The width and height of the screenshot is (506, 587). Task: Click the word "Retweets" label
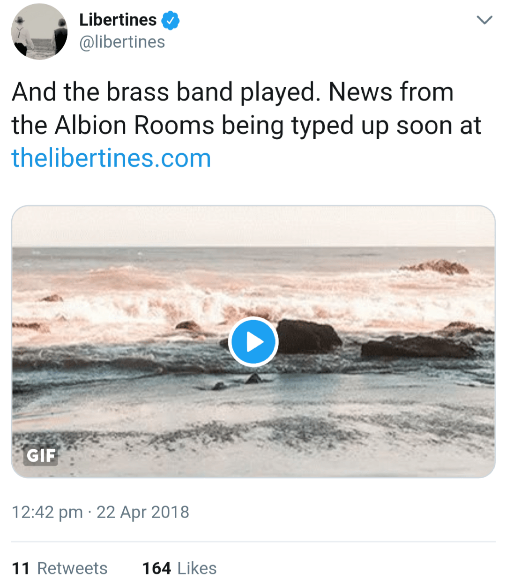pyautogui.click(x=72, y=568)
